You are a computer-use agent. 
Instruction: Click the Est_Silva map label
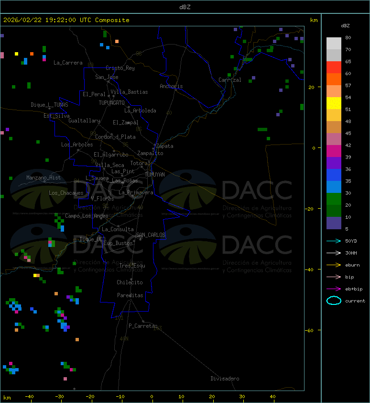[56, 116]
